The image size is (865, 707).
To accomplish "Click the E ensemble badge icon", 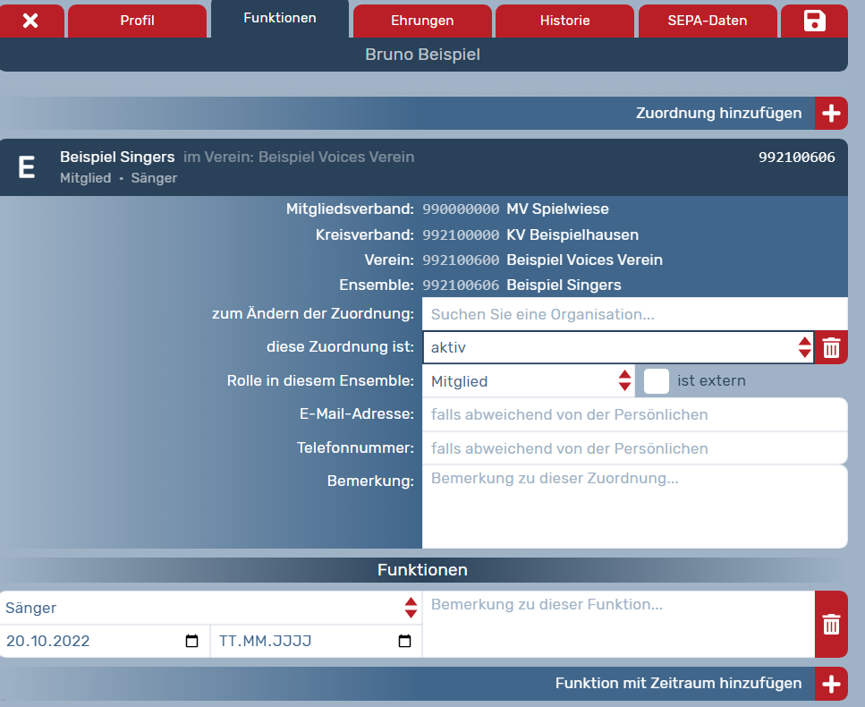I will (x=28, y=167).
